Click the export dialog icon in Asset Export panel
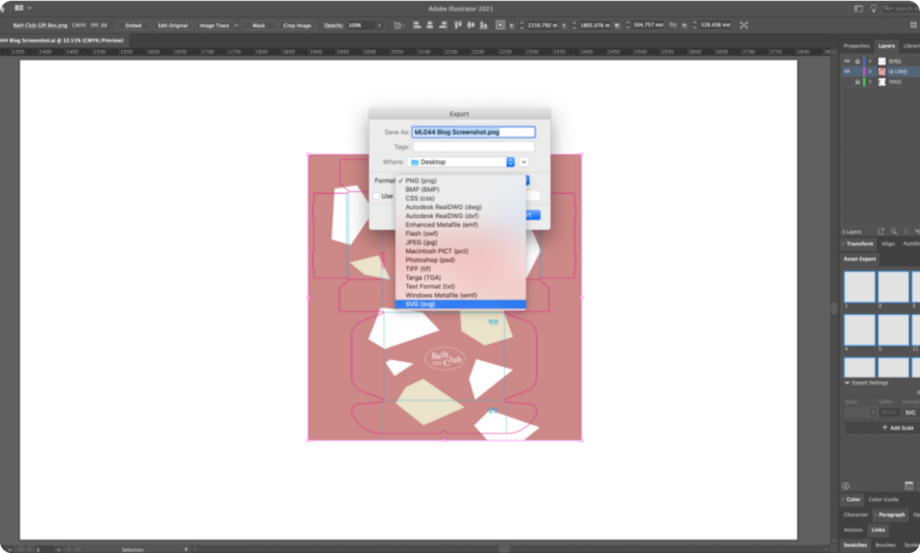Image resolution: width=920 pixels, height=553 pixels. pyautogui.click(x=908, y=486)
